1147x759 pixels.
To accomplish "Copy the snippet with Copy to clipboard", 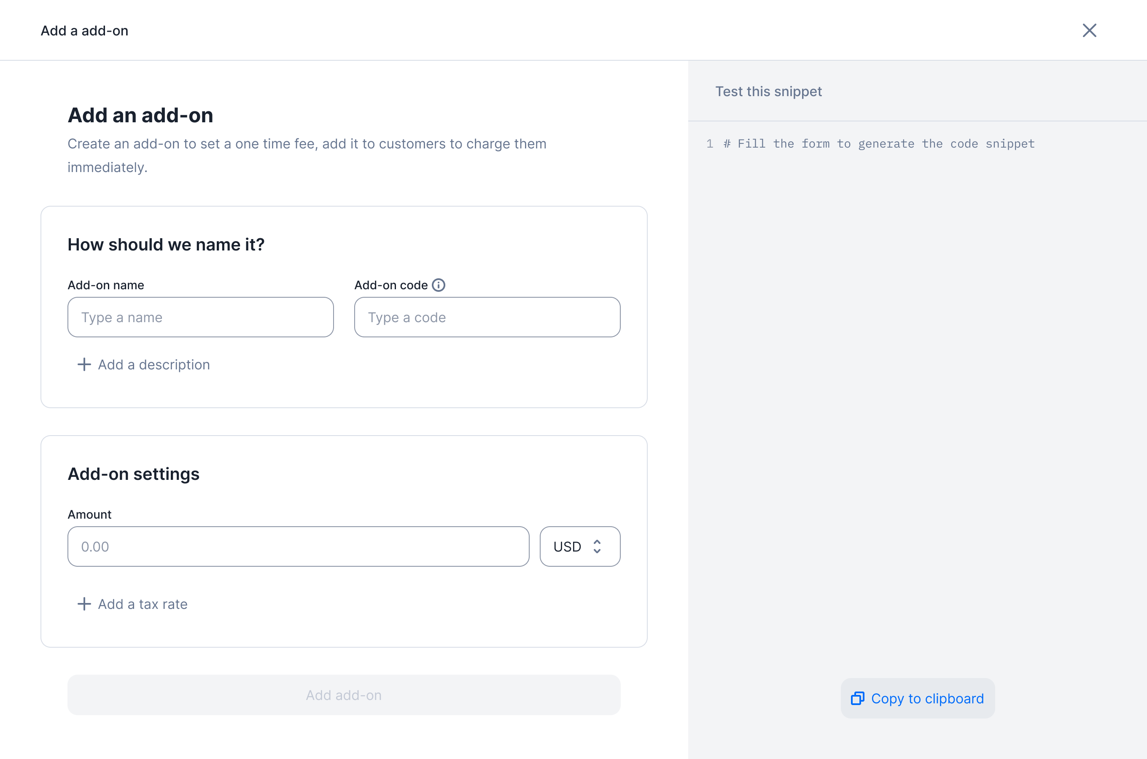I will pos(918,699).
